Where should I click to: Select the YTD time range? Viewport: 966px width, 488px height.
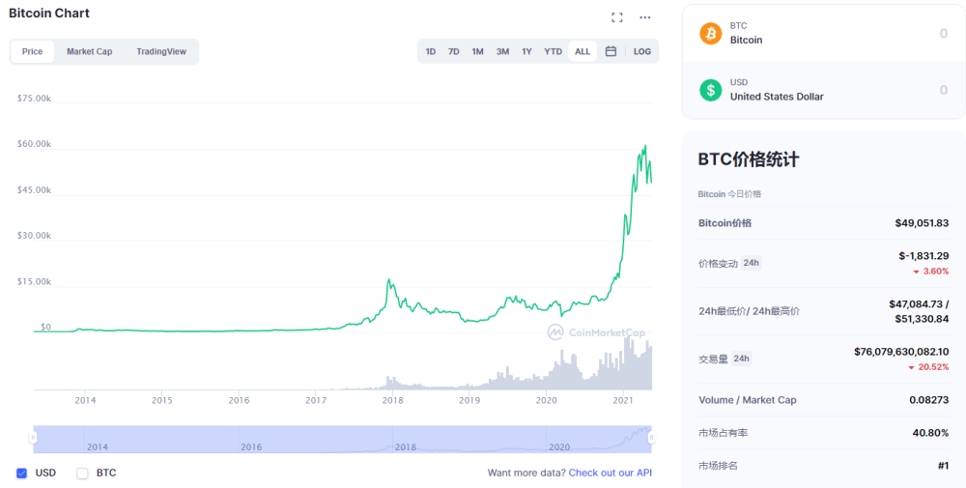tap(553, 51)
